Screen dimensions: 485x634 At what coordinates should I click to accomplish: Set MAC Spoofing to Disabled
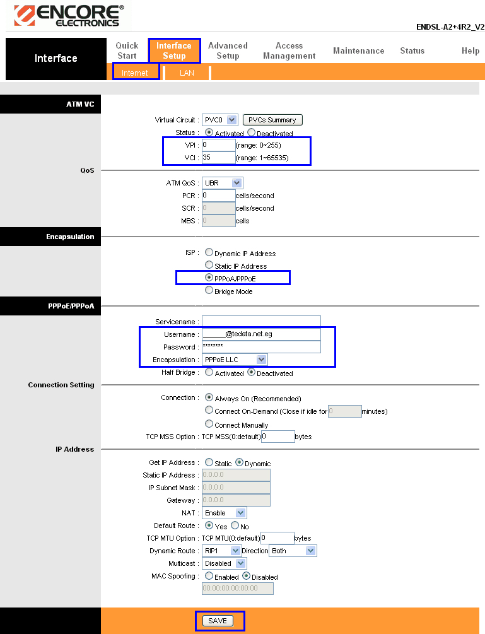(x=246, y=576)
